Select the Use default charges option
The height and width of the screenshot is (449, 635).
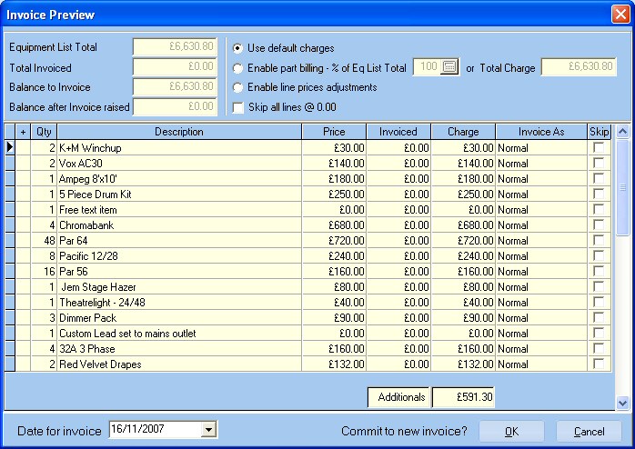pyautogui.click(x=238, y=48)
